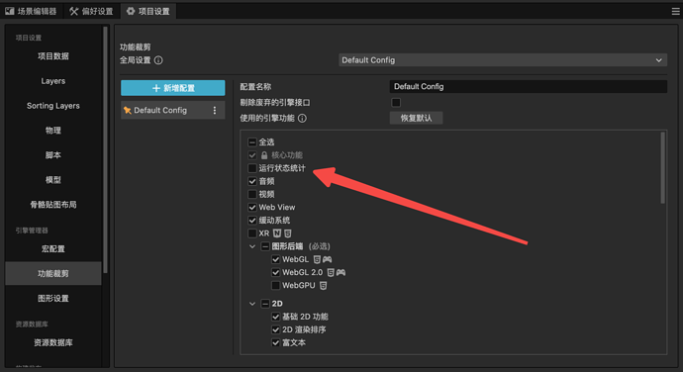The image size is (683, 372).
Task: Click the gamepad icon beside WebGL
Action: coord(327,259)
